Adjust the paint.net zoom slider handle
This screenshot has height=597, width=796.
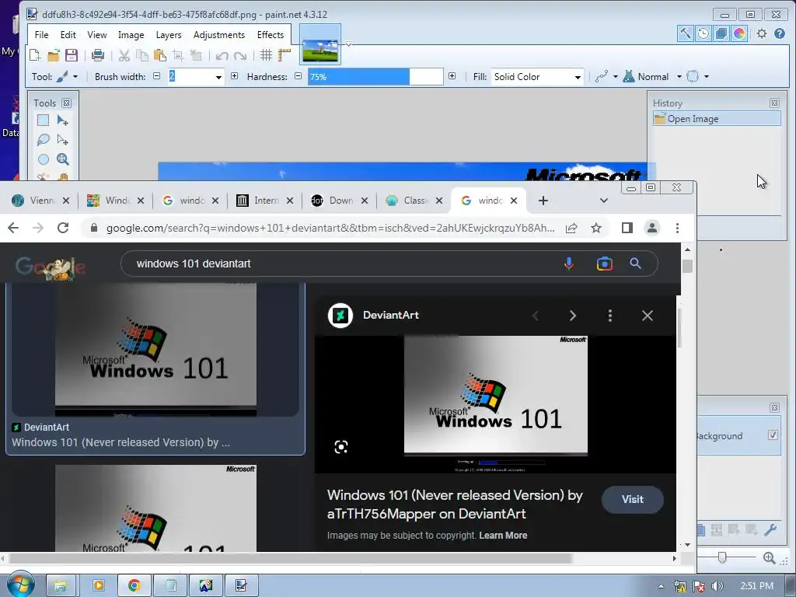[722, 558]
